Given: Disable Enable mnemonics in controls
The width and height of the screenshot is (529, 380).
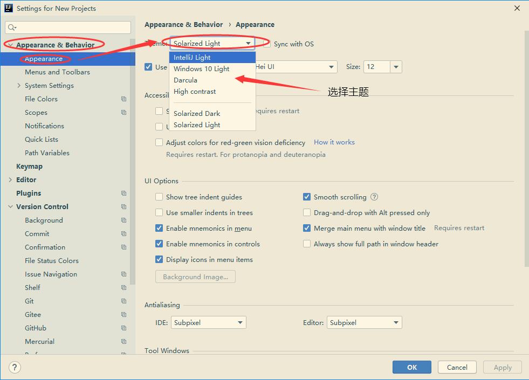Looking at the screenshot, I should pyautogui.click(x=159, y=244).
